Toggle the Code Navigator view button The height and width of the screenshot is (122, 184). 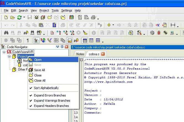[36, 41]
